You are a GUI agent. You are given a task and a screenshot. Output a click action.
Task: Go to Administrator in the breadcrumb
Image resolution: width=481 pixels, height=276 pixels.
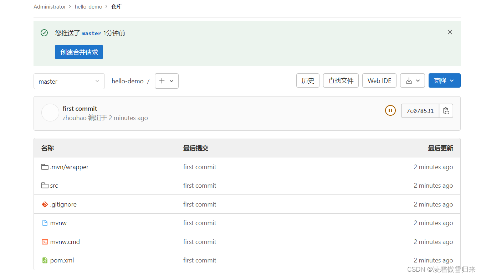point(50,7)
